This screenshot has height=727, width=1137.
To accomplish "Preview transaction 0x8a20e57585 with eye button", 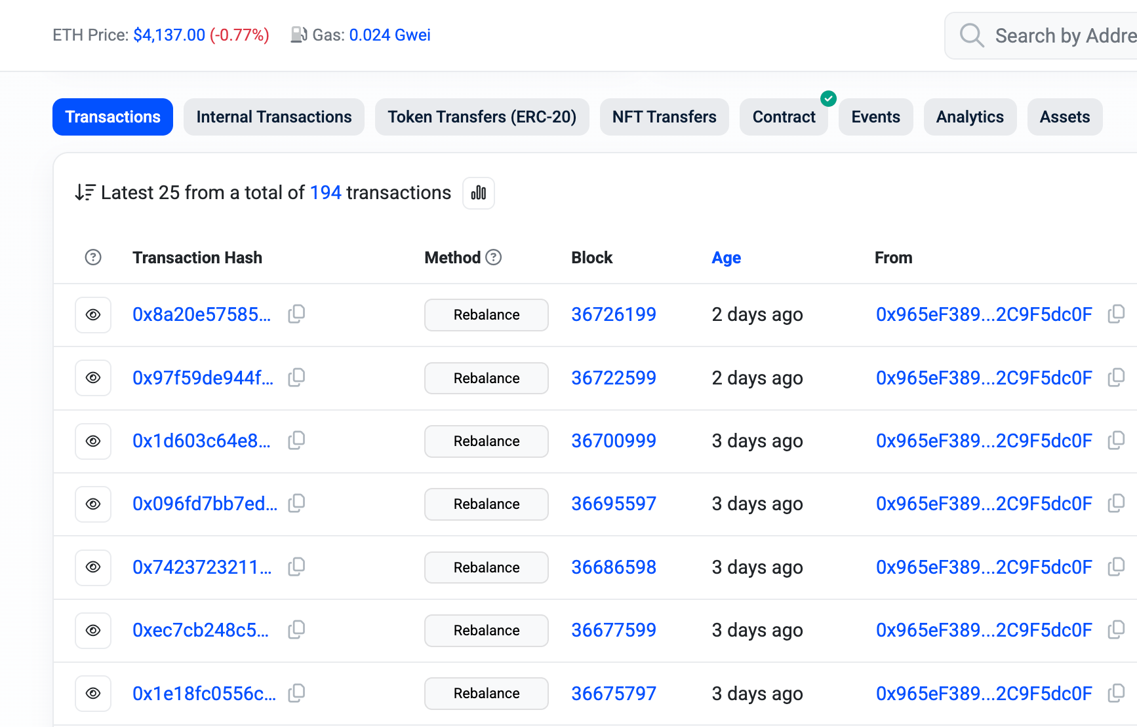I will (x=93, y=315).
